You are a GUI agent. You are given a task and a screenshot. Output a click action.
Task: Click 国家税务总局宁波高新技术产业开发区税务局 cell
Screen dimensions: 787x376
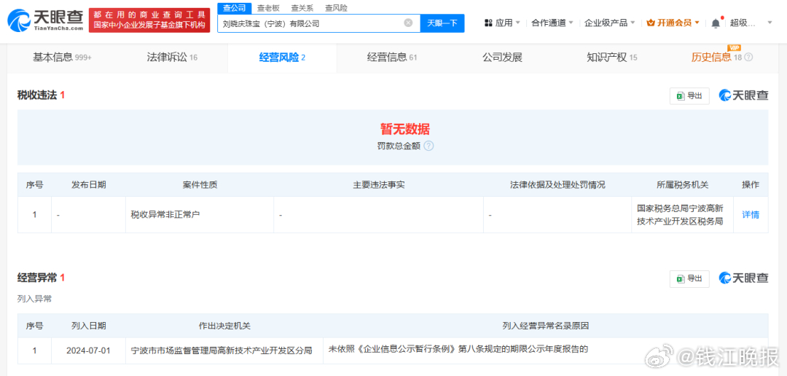[682, 214]
